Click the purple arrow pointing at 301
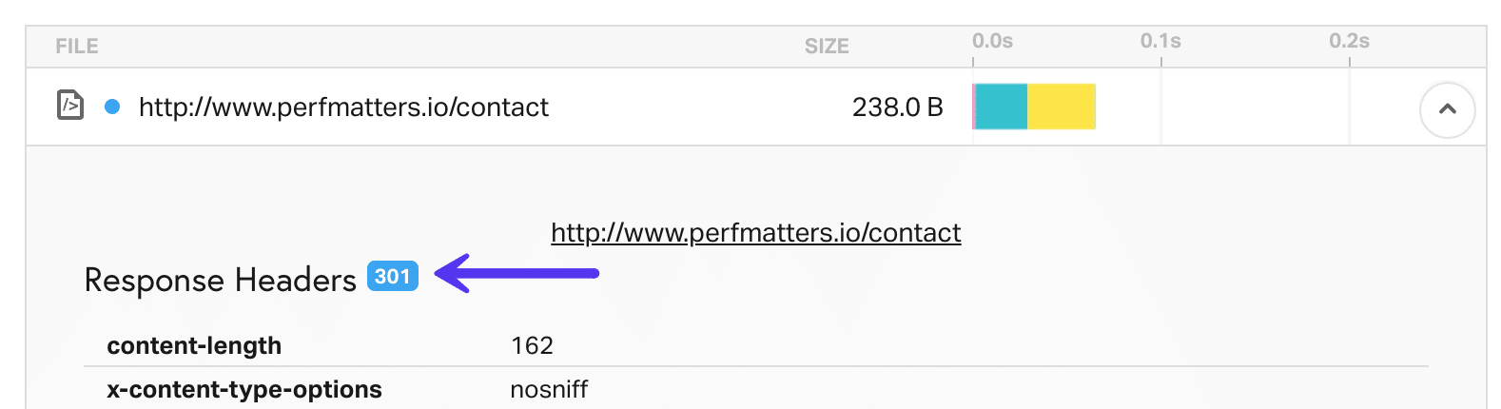The image size is (1501, 409). click(x=517, y=274)
